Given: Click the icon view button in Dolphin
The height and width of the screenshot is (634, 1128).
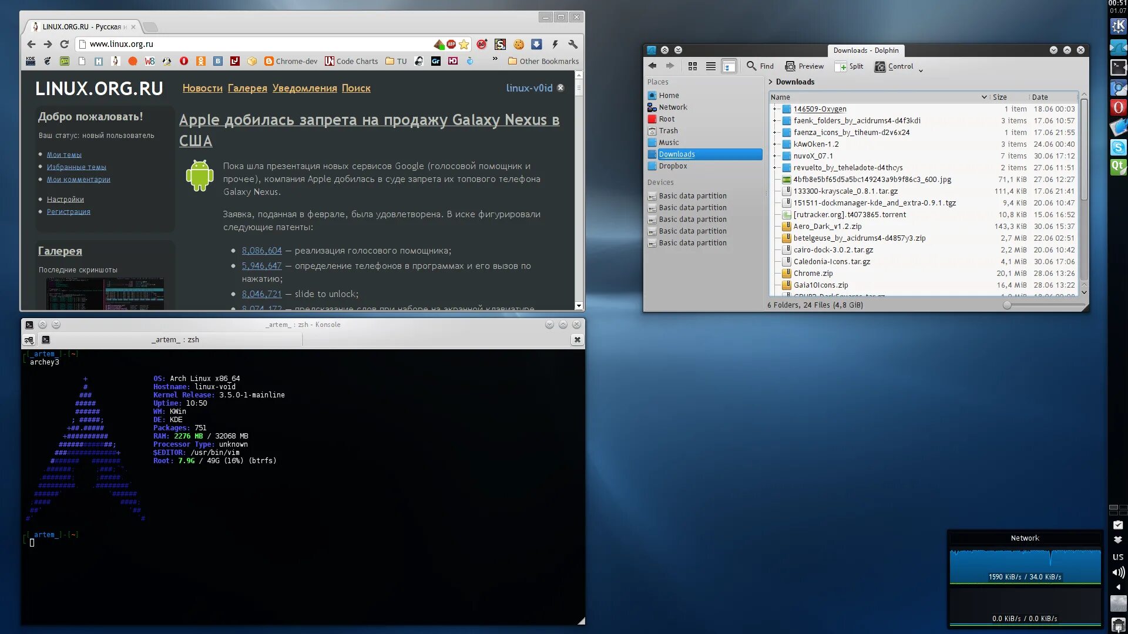Looking at the screenshot, I should click(692, 66).
